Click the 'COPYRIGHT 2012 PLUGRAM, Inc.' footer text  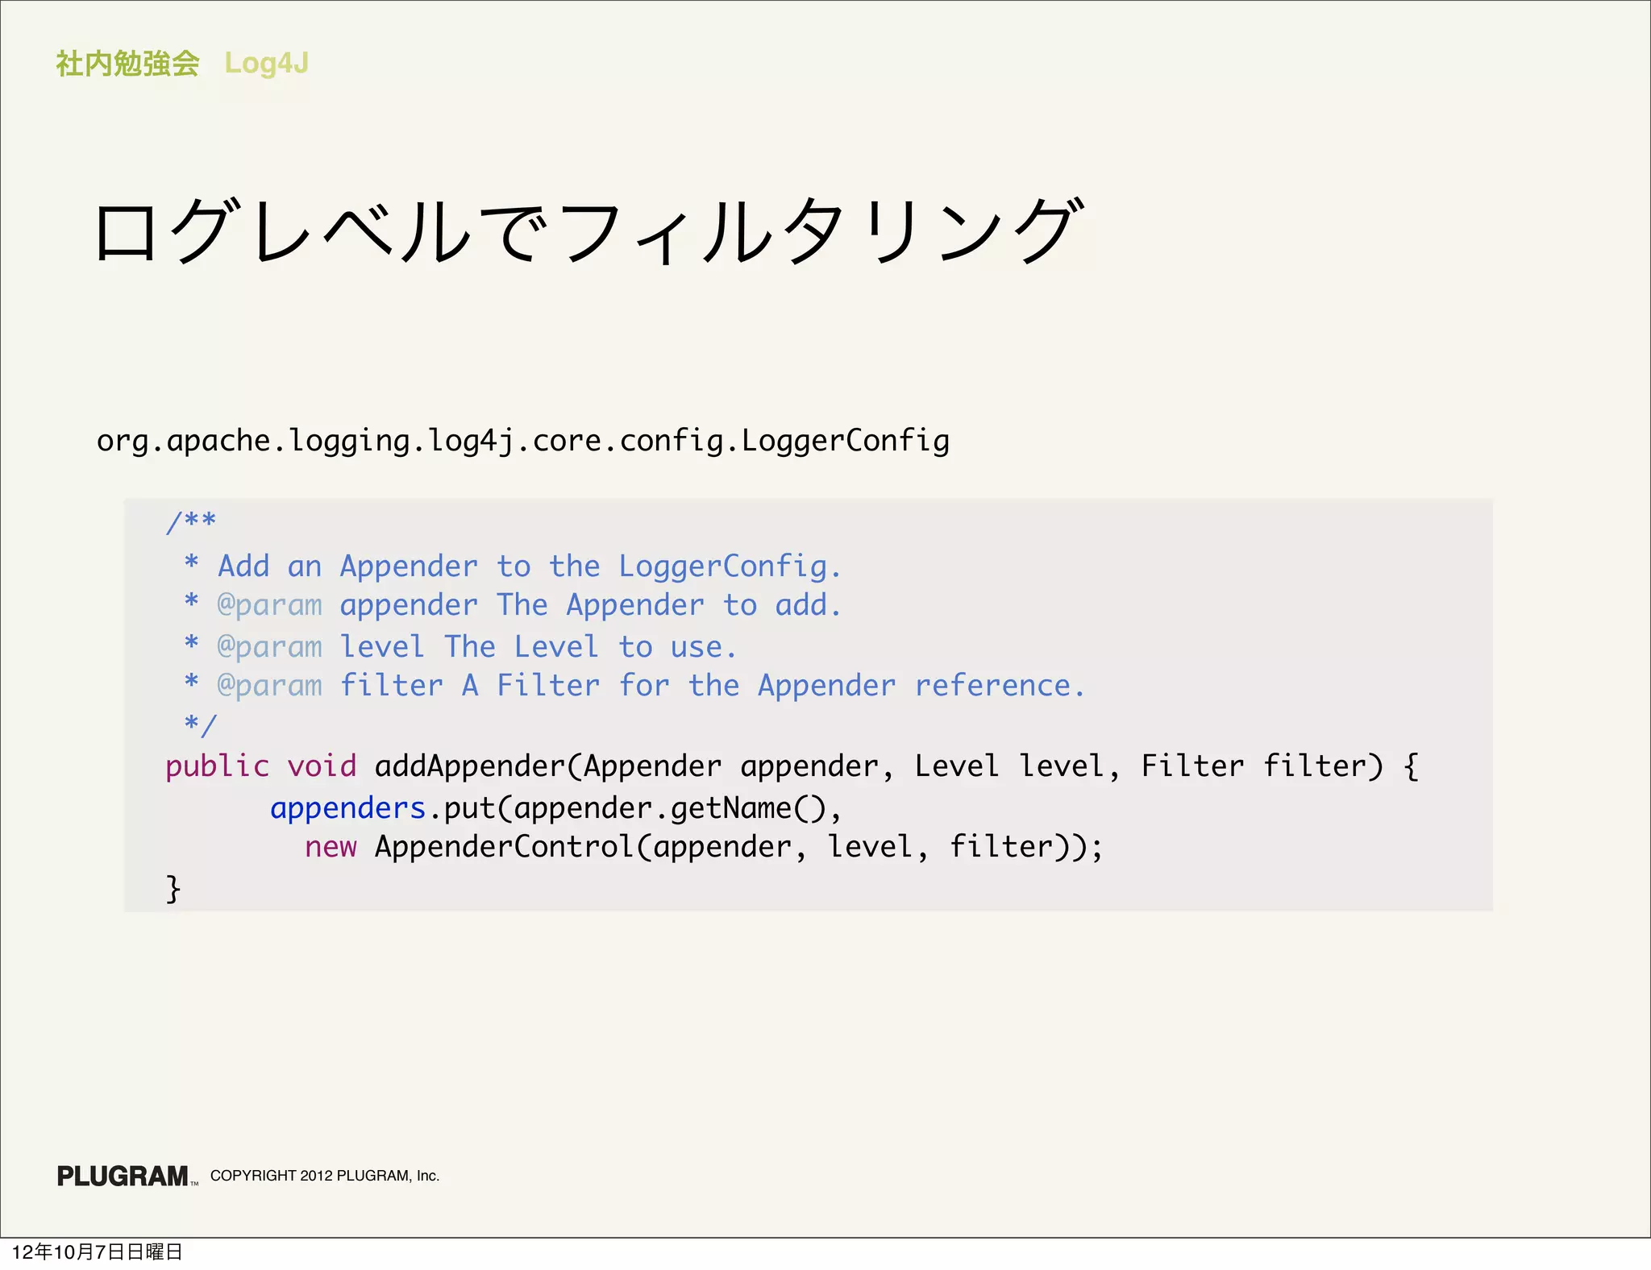pyautogui.click(x=325, y=1176)
